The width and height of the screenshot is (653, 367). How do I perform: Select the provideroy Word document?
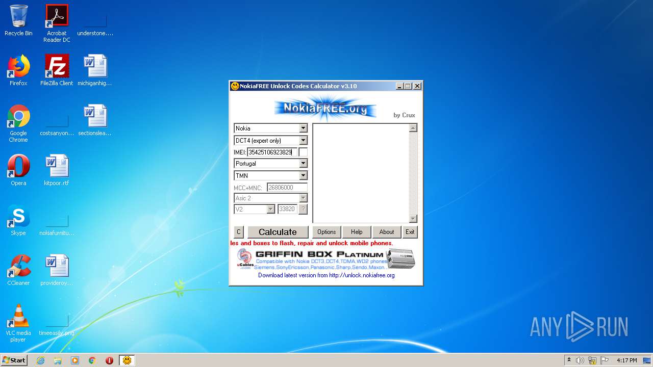[57, 270]
